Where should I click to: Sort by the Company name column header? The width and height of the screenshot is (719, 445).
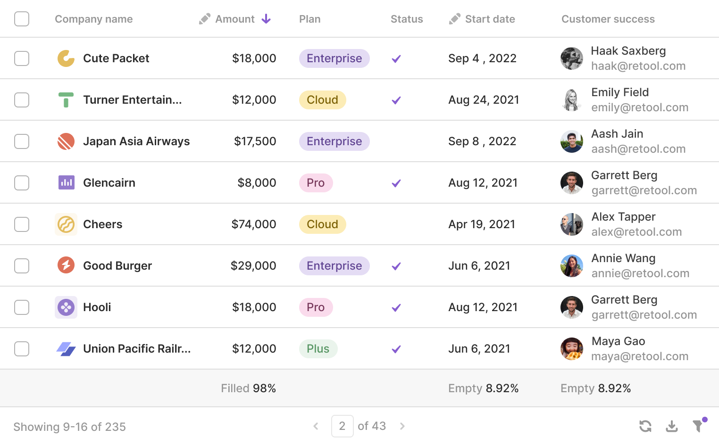point(93,19)
